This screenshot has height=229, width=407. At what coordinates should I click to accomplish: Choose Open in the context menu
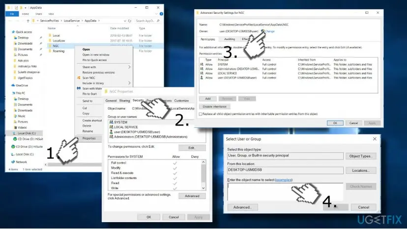[86, 49]
